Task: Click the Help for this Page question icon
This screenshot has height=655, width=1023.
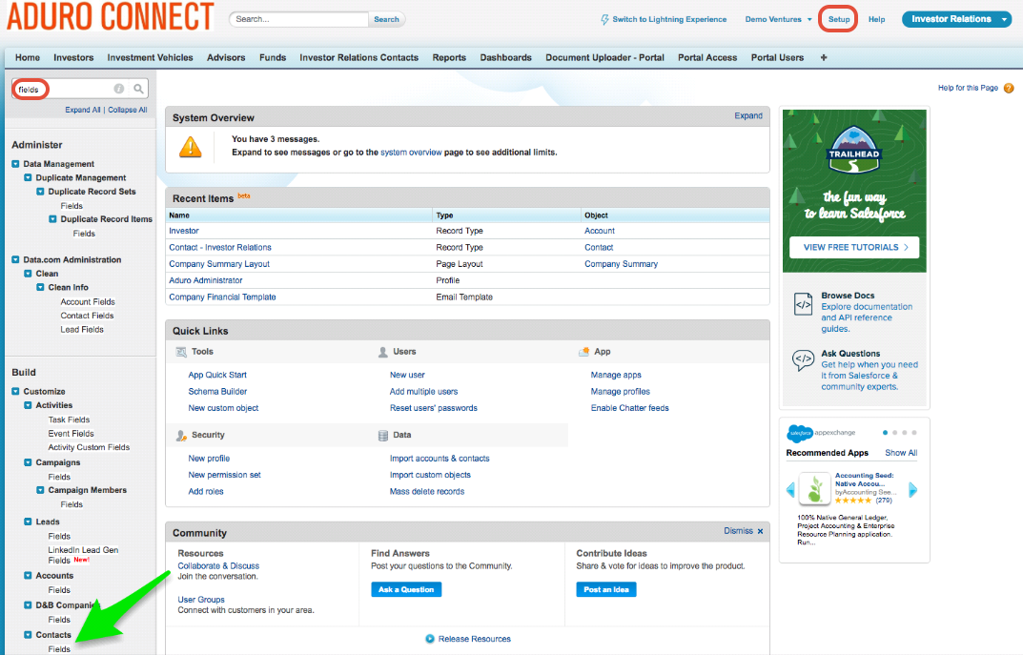Action: point(1009,88)
